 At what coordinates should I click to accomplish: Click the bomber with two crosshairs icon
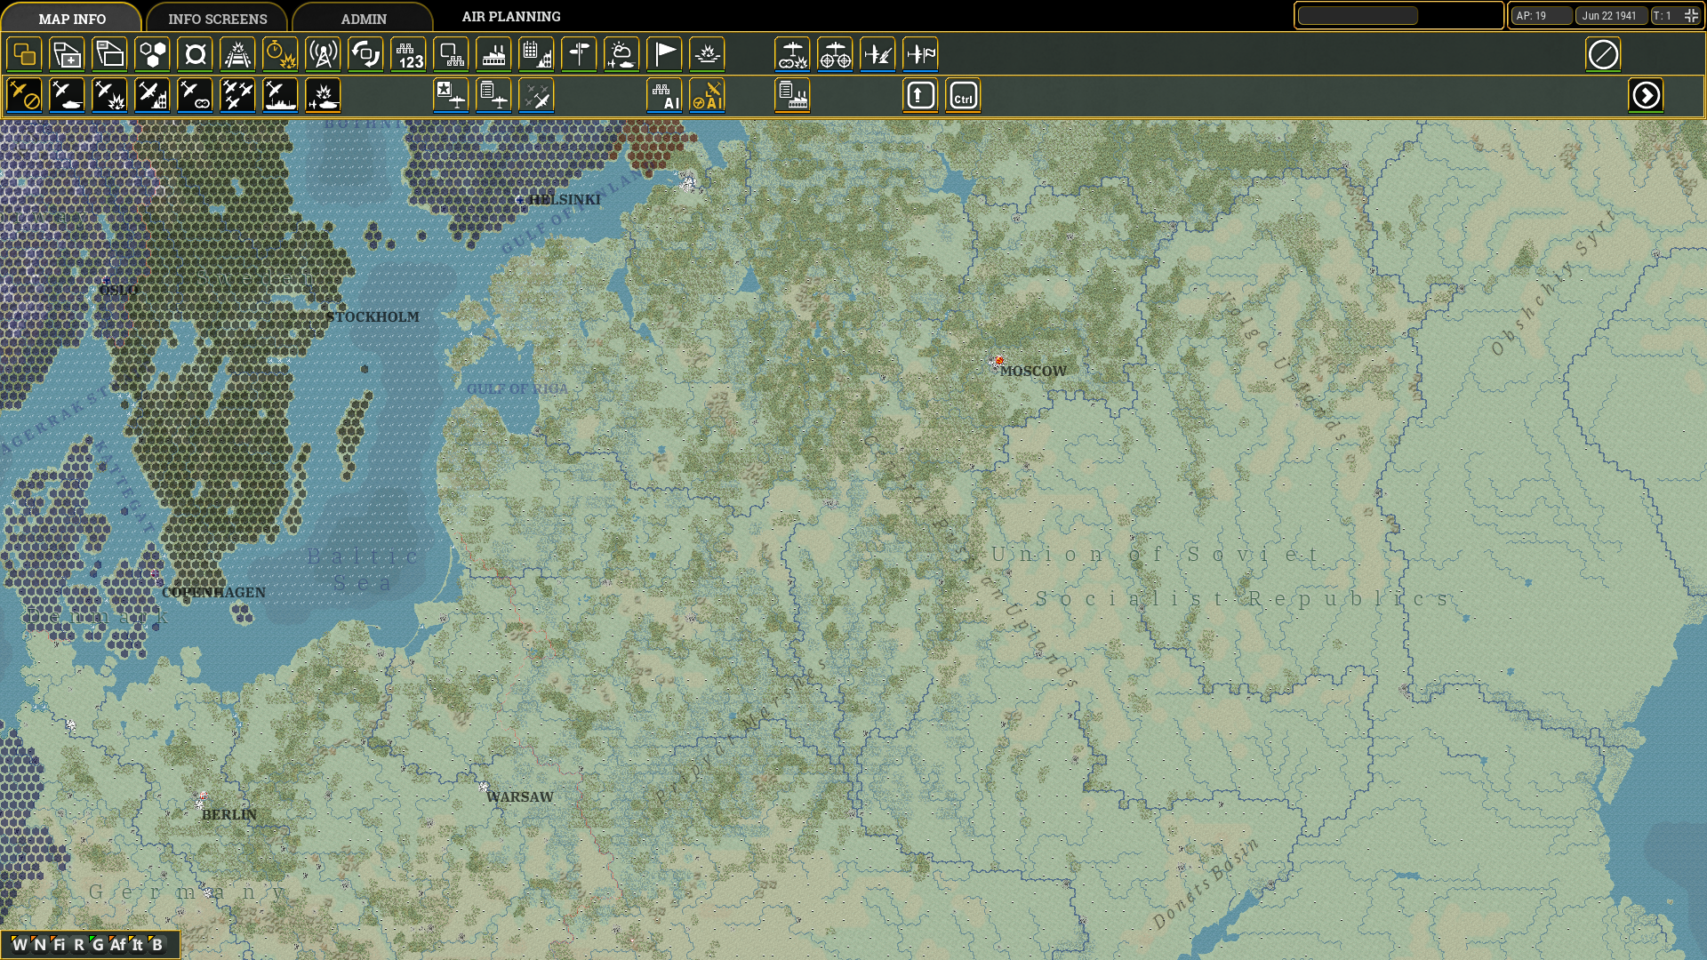(835, 54)
